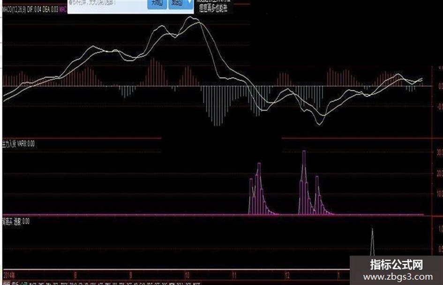Click the DIF: 0.04 value
Screen dimensions: 443x285
(x=34, y=10)
